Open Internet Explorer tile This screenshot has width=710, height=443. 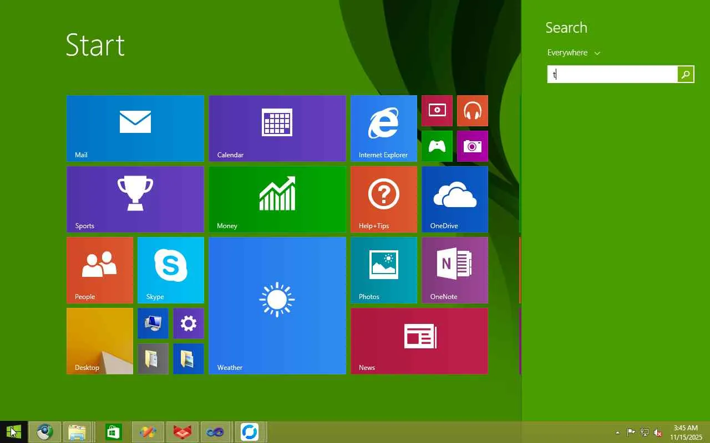[x=384, y=128]
